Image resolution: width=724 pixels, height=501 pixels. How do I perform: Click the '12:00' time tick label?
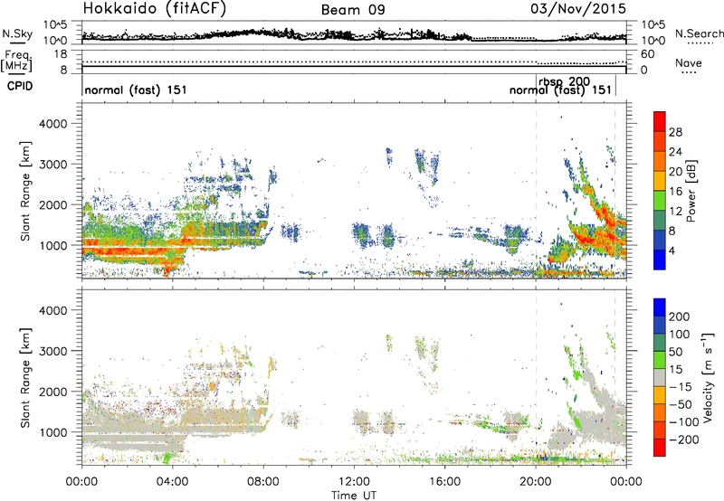tap(354, 482)
